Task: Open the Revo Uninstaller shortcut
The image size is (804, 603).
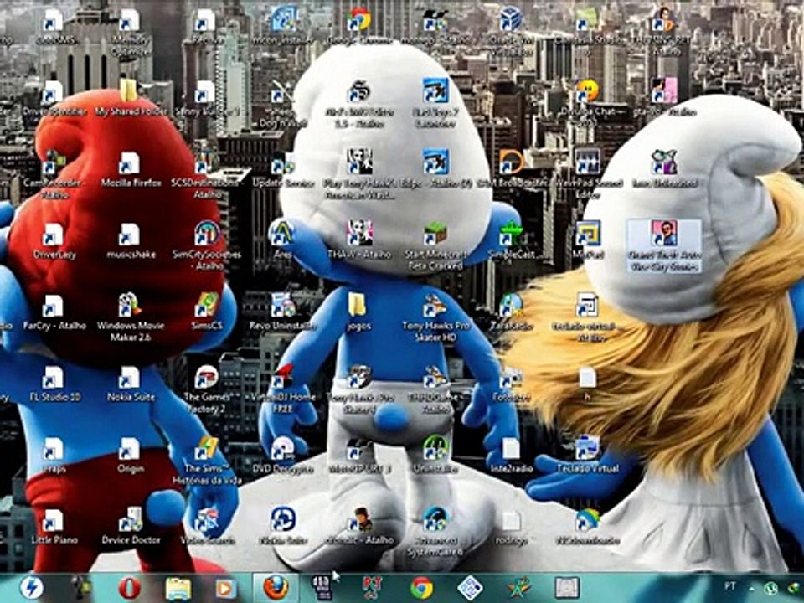Action: point(282,312)
